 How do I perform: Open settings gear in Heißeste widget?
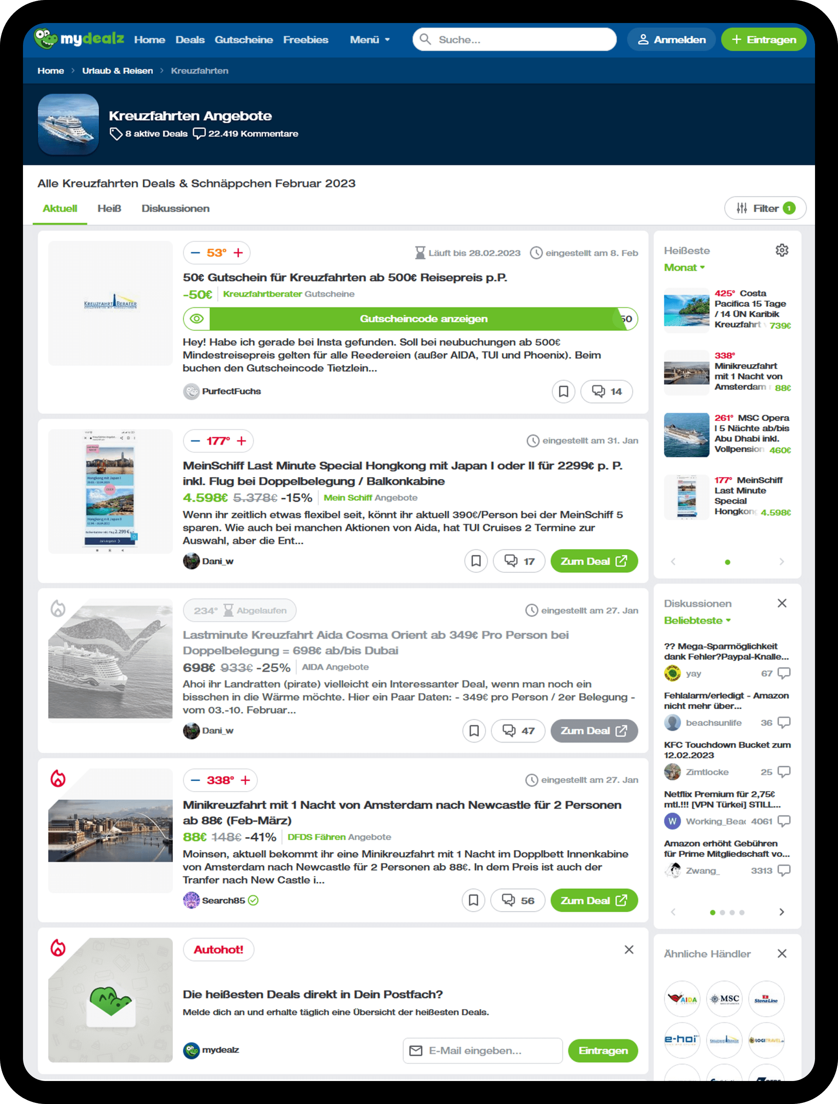point(782,250)
